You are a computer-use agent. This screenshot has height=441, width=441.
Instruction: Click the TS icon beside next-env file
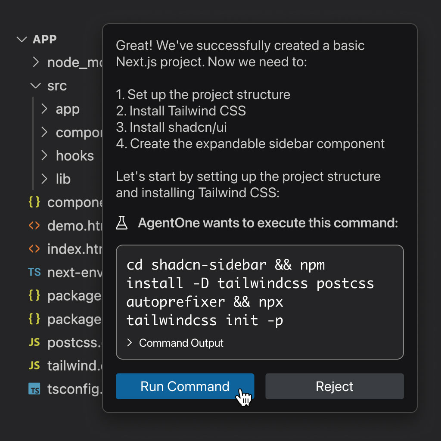[34, 272]
